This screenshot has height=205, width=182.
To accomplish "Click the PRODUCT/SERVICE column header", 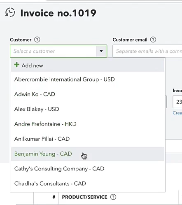I will 84,197.
